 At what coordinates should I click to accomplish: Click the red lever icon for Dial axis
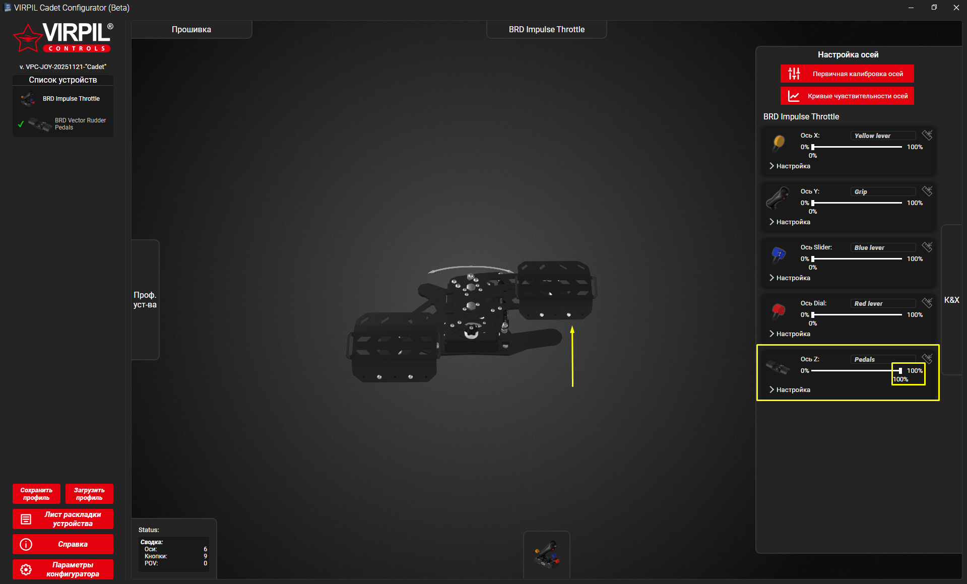779,310
